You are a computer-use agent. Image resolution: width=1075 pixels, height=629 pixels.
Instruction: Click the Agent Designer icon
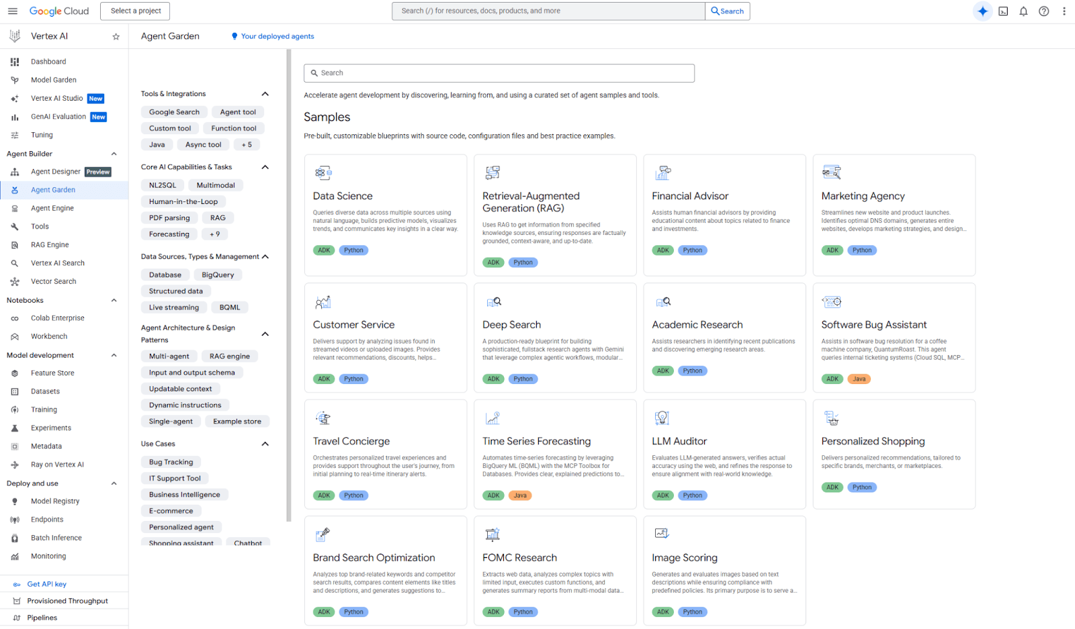coord(15,172)
